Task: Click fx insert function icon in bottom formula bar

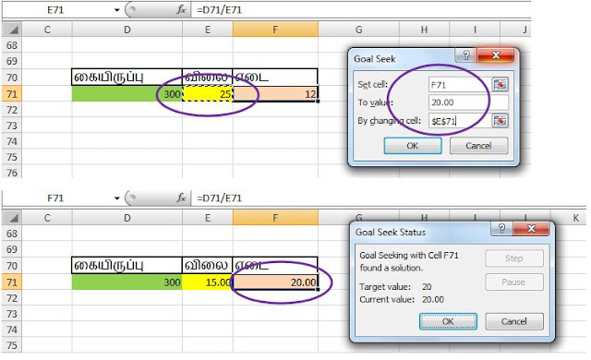Action: click(181, 198)
